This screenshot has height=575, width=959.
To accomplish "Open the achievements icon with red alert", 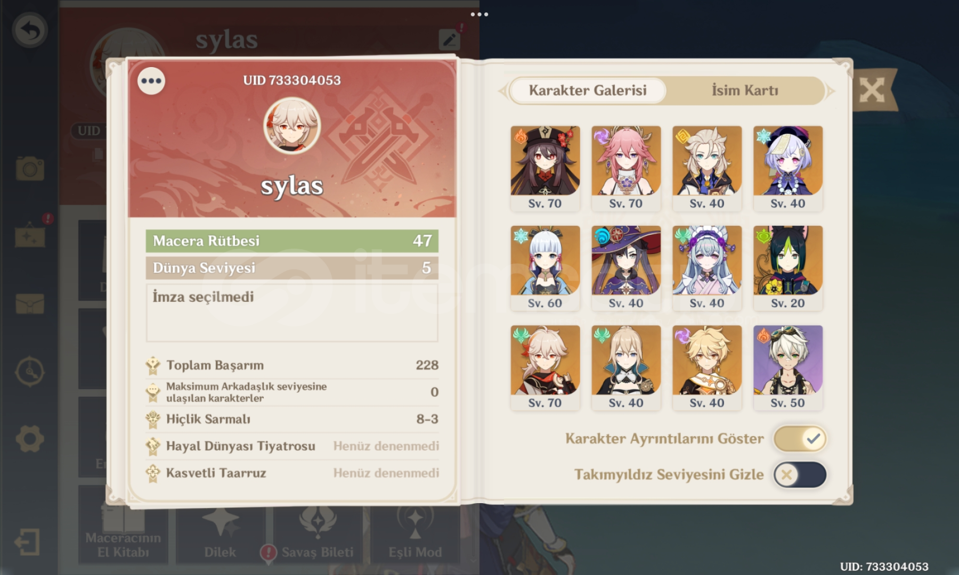I will coord(31,234).
